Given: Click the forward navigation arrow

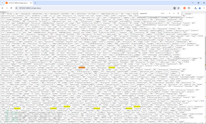Looking at the screenshot, I should click(7, 8).
